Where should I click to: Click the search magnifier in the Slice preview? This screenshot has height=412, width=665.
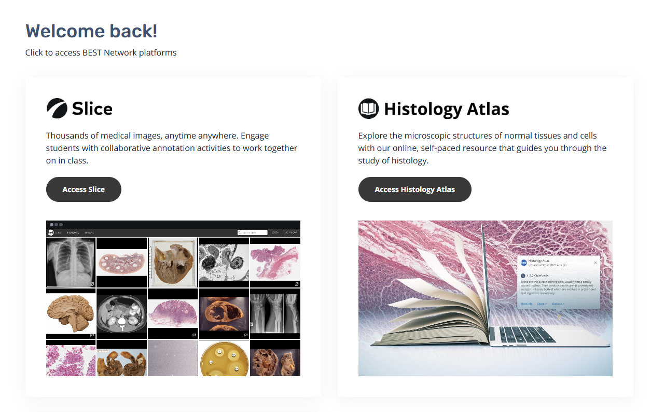[x=240, y=232]
